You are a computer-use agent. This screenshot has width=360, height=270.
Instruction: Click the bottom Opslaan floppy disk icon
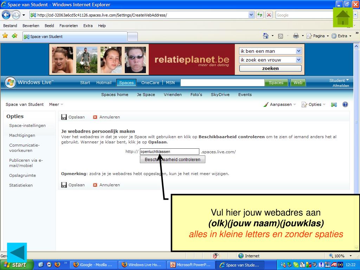(x=64, y=185)
